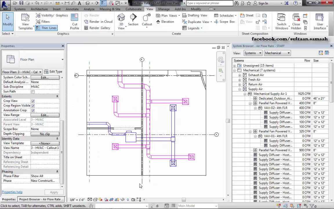The height and width of the screenshot is (209, 334).
Task: Open the Revit application menu
Action: [5, 5]
